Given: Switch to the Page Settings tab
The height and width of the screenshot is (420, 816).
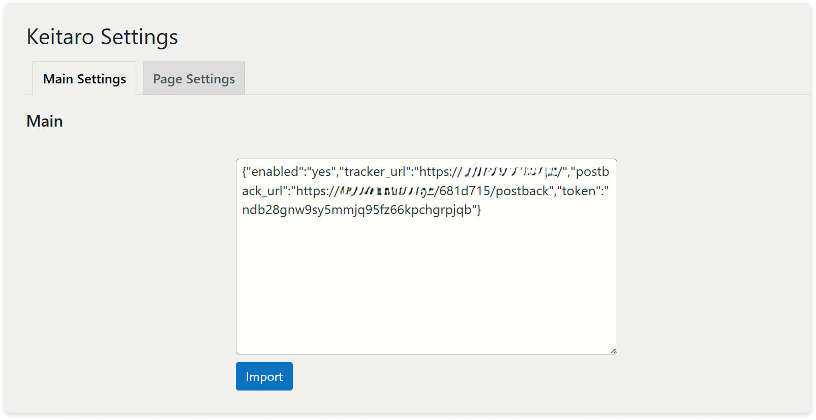Looking at the screenshot, I should [194, 79].
